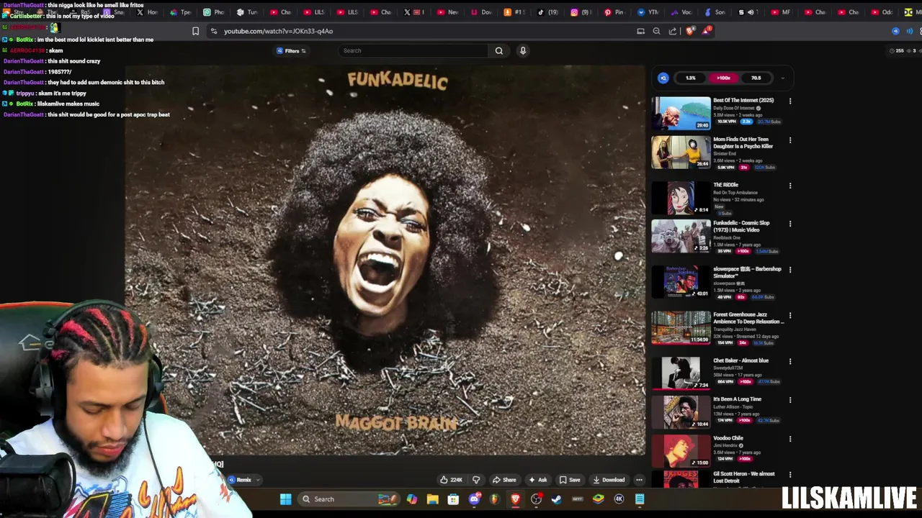Click into the YouTube Search field
This screenshot has height=518, width=922.
[x=413, y=50]
